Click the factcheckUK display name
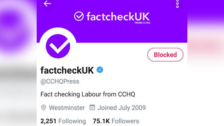This screenshot has width=224, height=126. pyautogui.click(x=67, y=70)
